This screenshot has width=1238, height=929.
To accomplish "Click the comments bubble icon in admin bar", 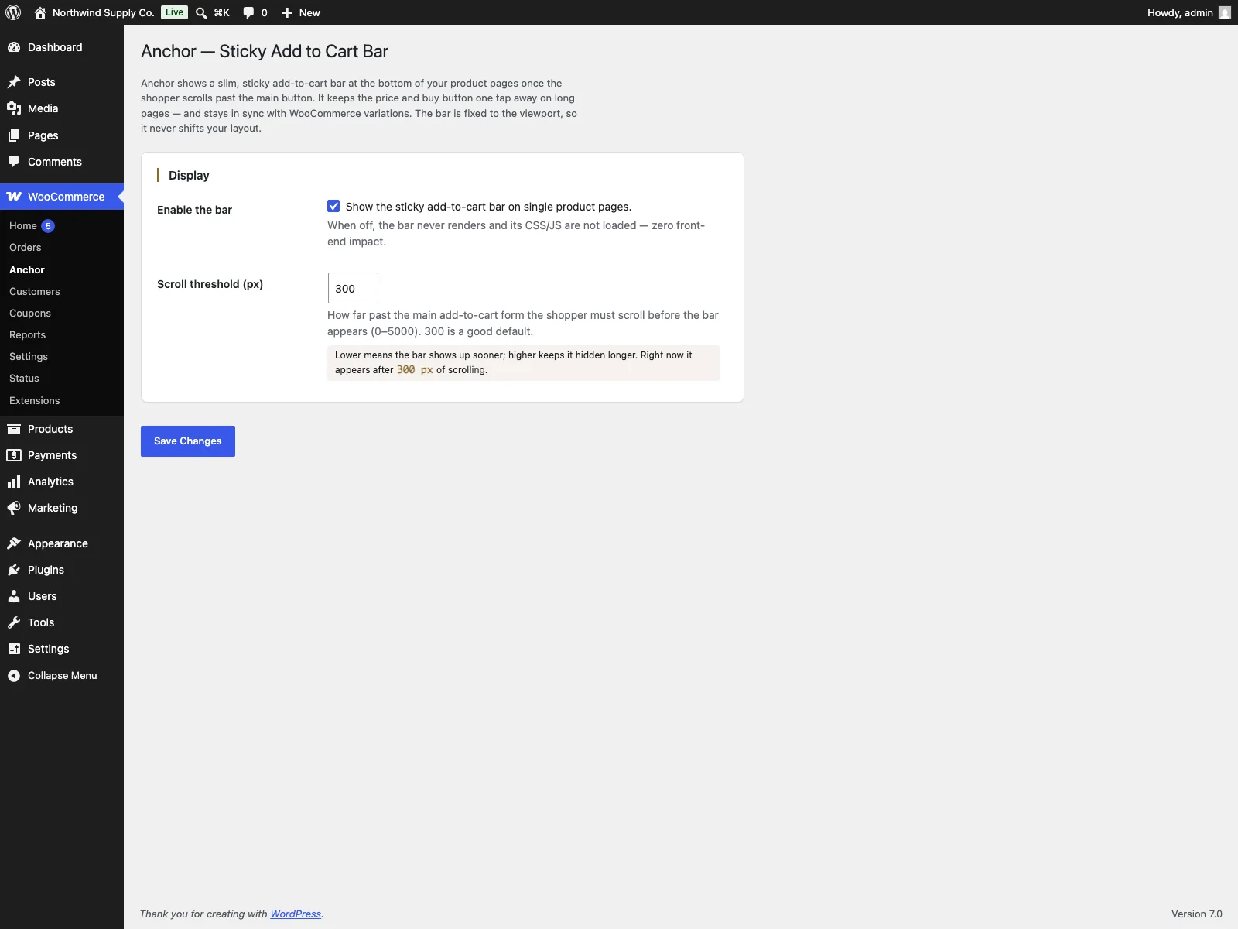I will [248, 12].
